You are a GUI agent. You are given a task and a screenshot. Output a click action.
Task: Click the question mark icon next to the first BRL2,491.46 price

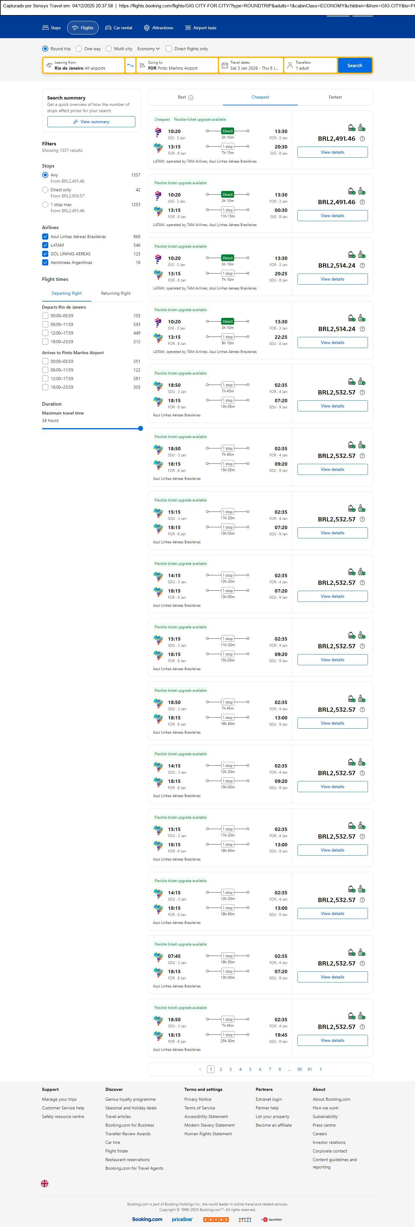[362, 139]
